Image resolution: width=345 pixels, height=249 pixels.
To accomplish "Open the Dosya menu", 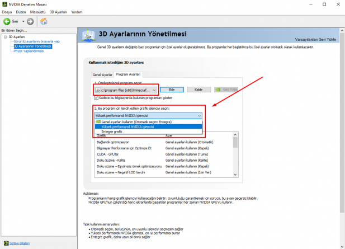I will [7, 12].
